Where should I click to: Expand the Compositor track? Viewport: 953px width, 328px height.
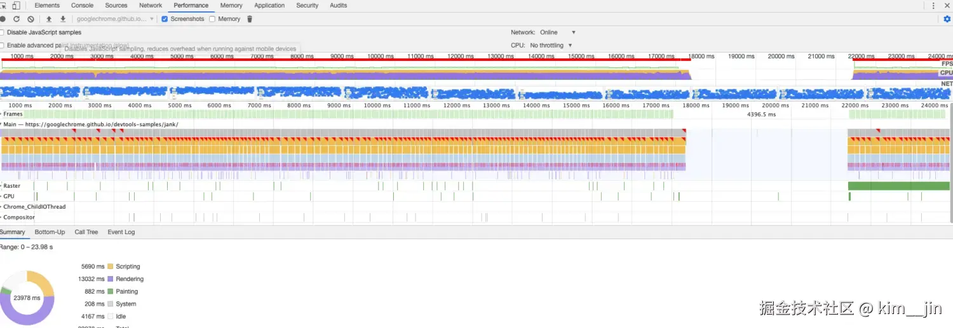(2, 218)
